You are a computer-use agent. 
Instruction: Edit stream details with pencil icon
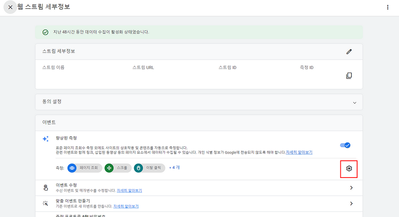tap(349, 51)
